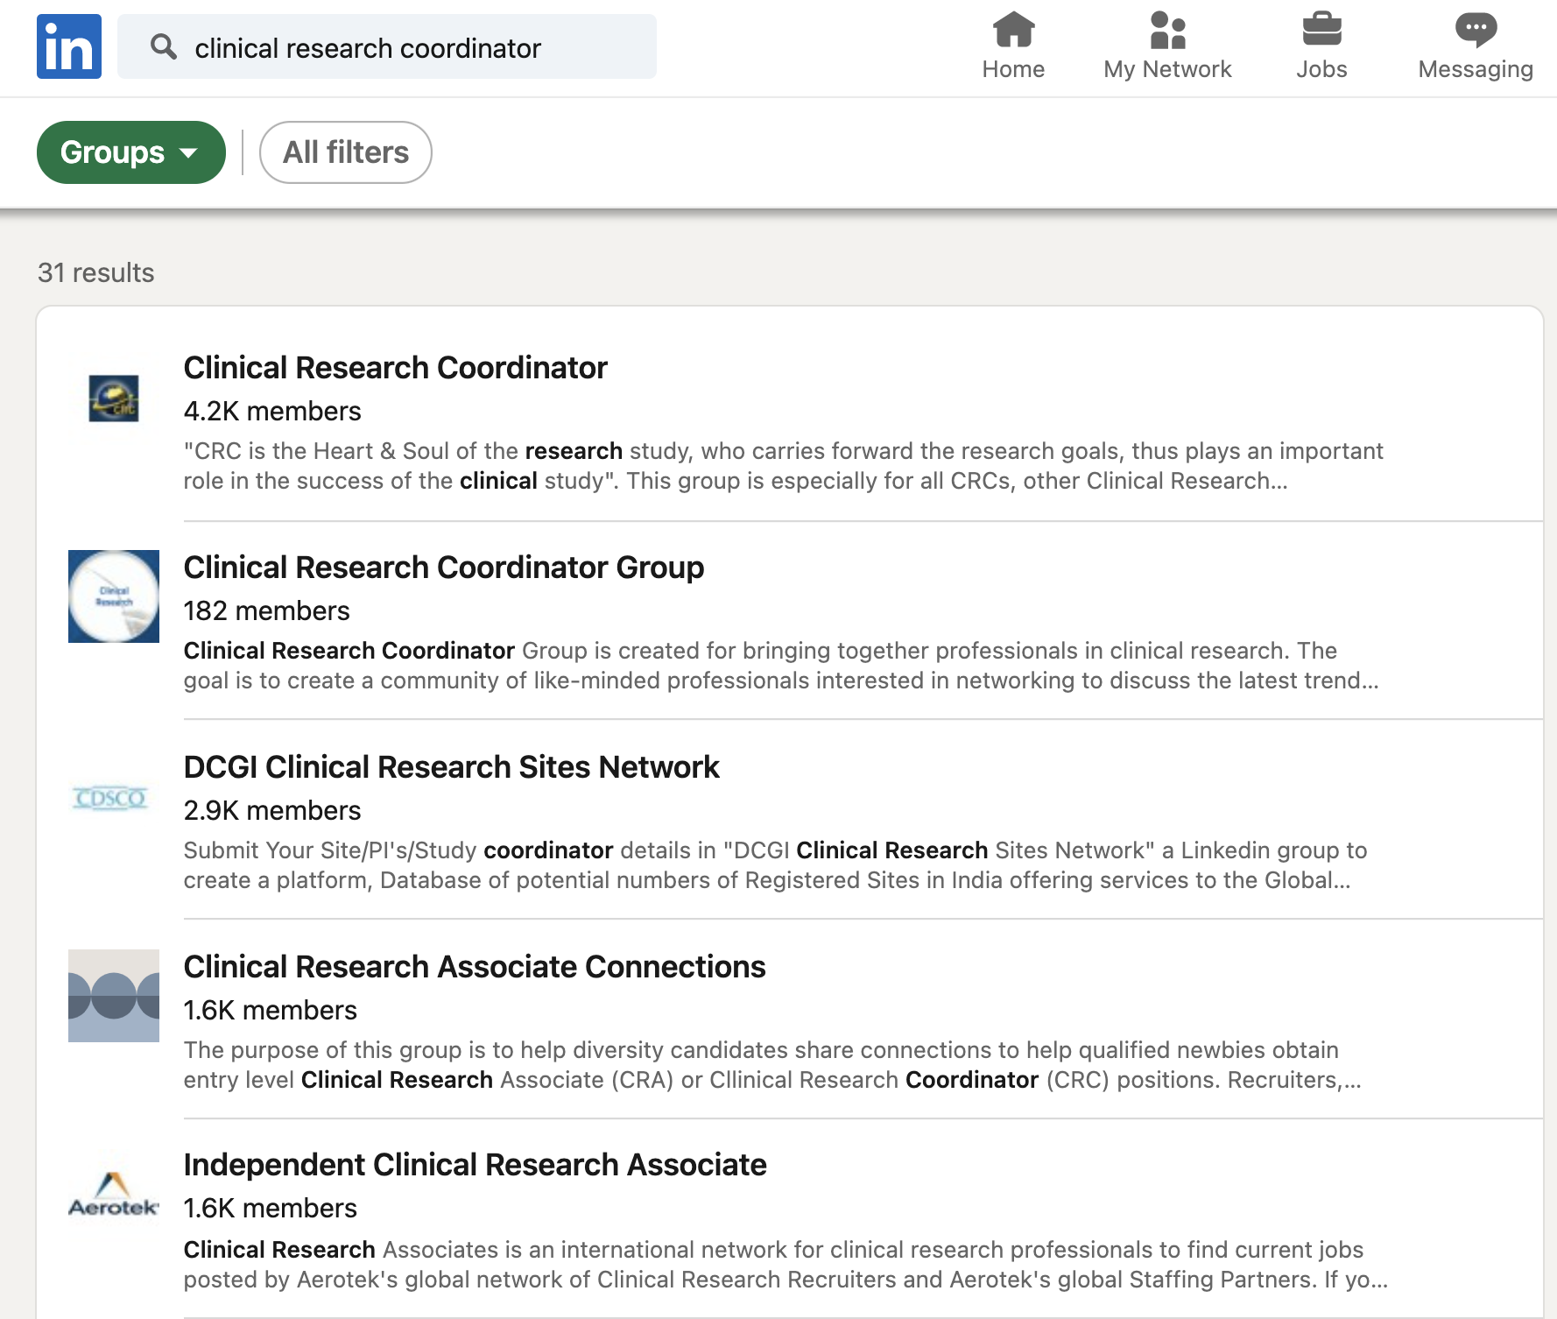Image resolution: width=1557 pixels, height=1319 pixels.
Task: Open DCGI Clinical Research Sites Network
Action: 451,767
